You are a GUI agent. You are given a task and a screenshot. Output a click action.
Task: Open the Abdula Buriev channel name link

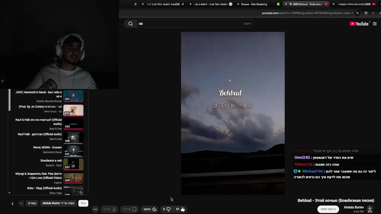[354, 207]
